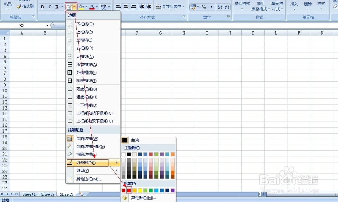Pick 自动 automatic line color
338x202 pixels.
(148, 140)
